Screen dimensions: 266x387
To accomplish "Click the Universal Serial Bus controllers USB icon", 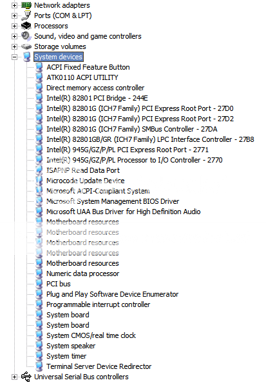I will pyautogui.click(x=26, y=377).
